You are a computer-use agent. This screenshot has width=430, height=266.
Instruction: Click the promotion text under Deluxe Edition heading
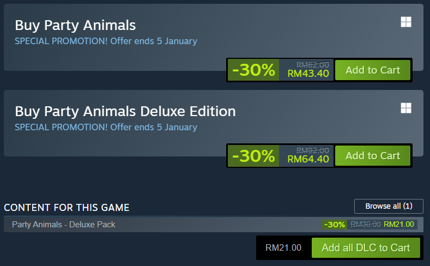coord(106,127)
